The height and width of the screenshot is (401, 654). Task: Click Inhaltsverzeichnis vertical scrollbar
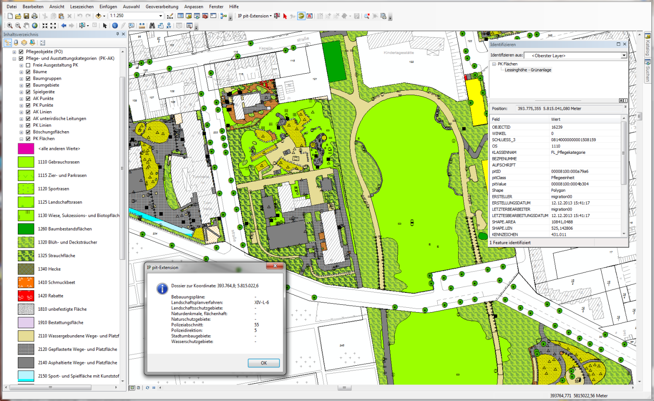point(123,168)
